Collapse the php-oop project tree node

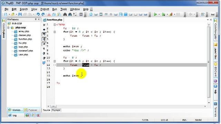coord(8,28)
